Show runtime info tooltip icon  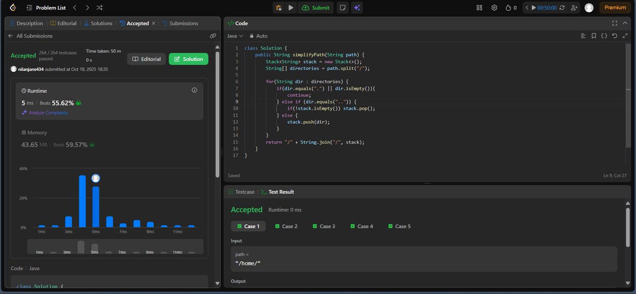(x=194, y=90)
